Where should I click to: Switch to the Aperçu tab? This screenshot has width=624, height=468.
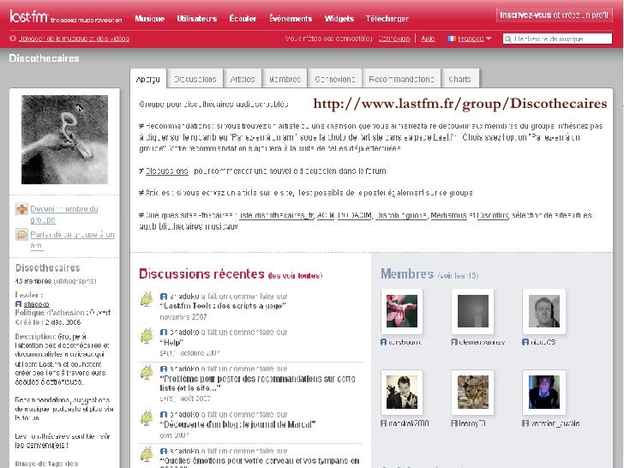click(148, 79)
